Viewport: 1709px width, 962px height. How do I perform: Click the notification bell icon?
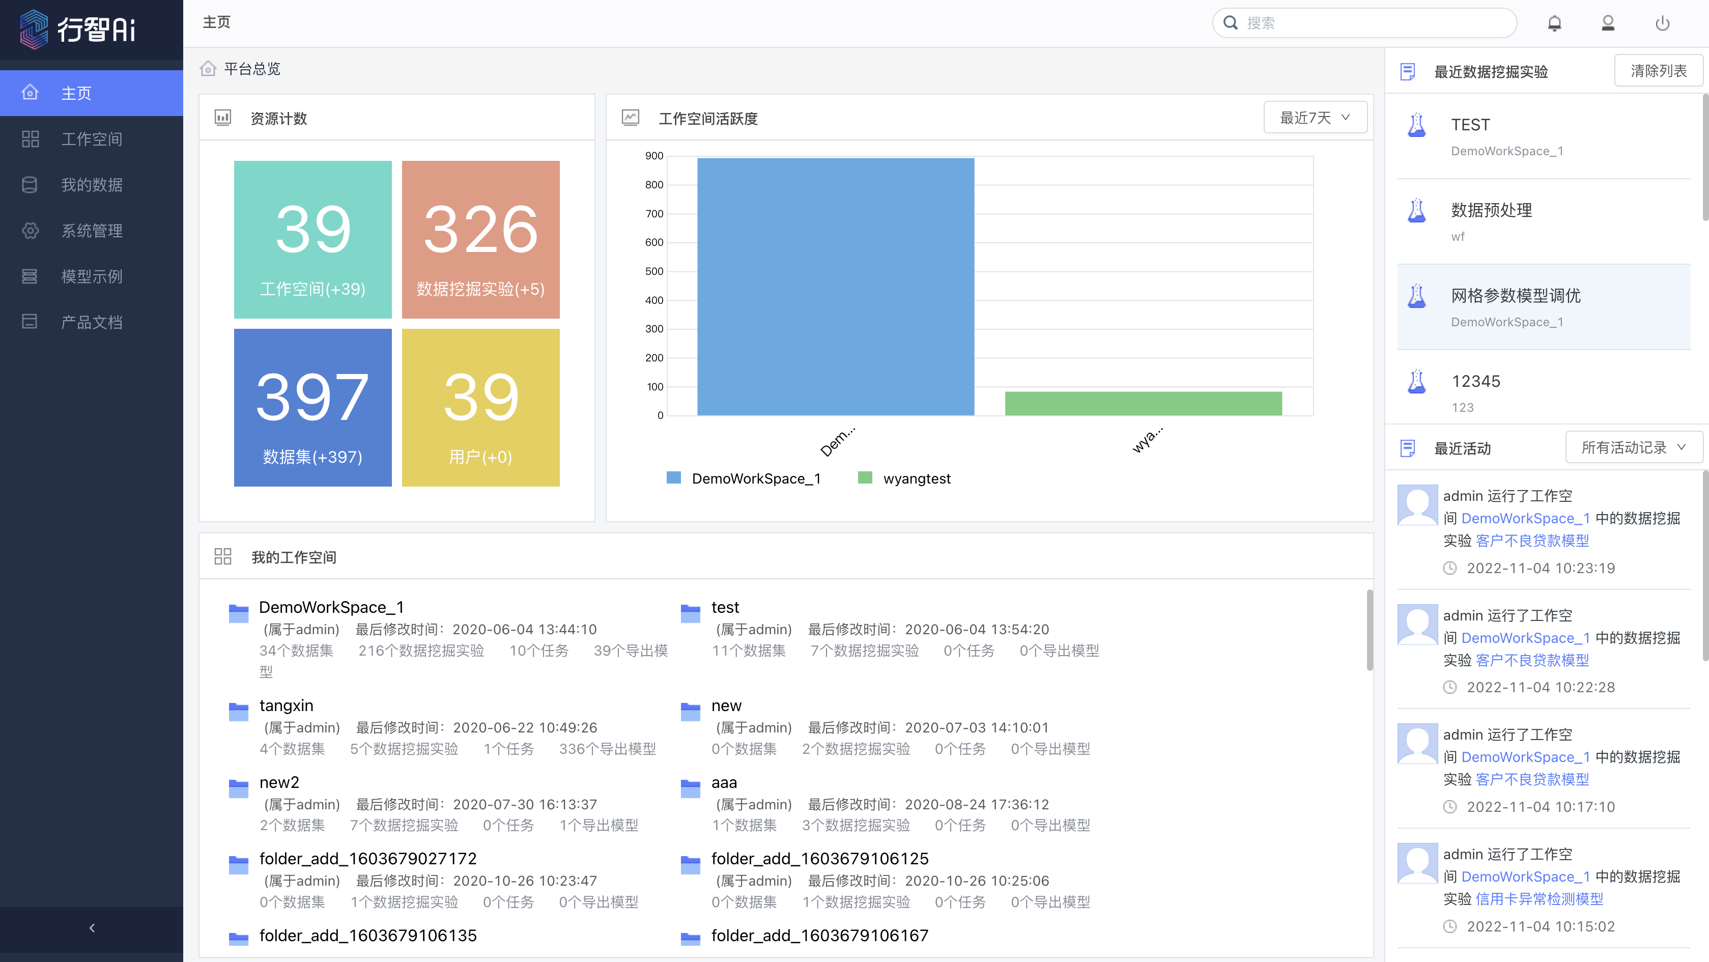1554,24
